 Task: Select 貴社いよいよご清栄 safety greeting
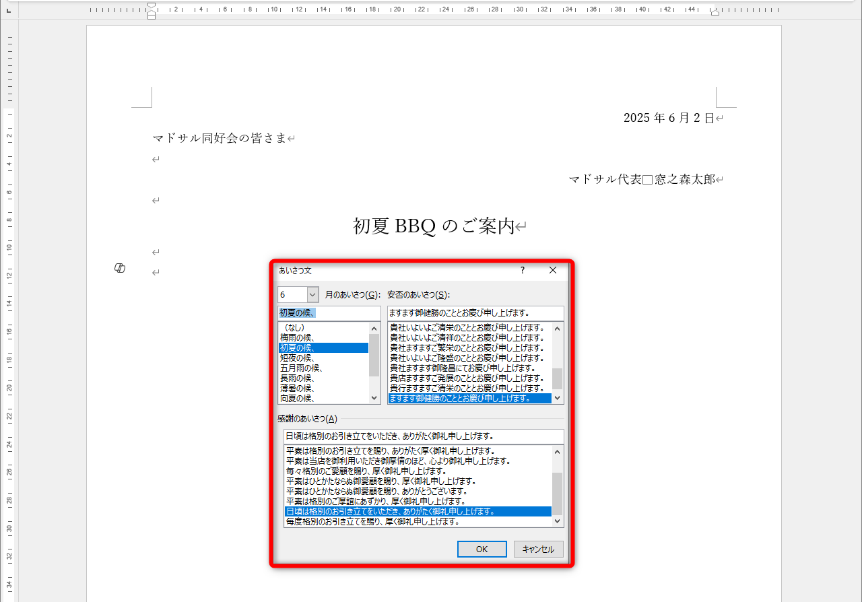465,328
